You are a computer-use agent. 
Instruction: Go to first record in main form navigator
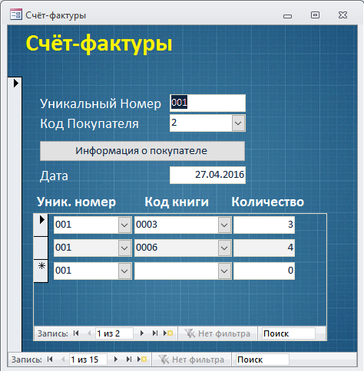click(50, 360)
